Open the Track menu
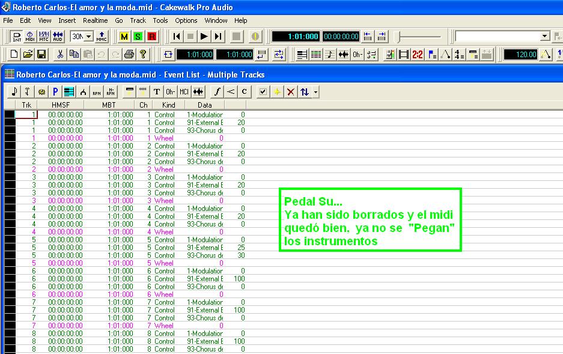The height and width of the screenshot is (354, 563). tap(138, 20)
